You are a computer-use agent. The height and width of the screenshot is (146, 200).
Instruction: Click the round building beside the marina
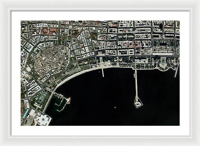(68, 100)
